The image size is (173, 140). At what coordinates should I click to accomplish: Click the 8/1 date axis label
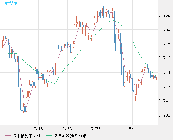(x=132, y=129)
